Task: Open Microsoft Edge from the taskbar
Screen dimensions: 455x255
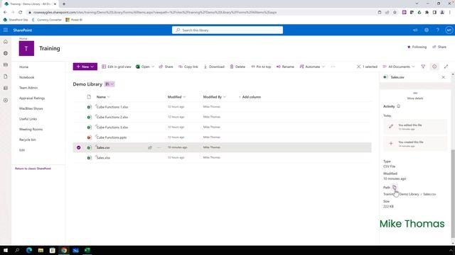Action: pyautogui.click(x=29, y=250)
